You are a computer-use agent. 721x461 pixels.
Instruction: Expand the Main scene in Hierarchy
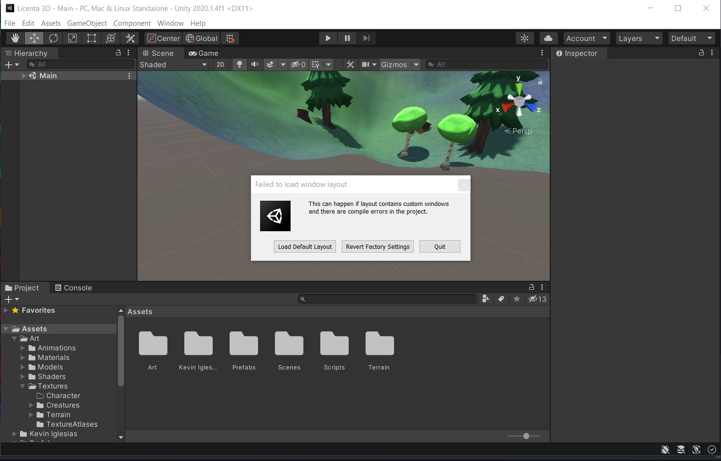[x=24, y=75]
